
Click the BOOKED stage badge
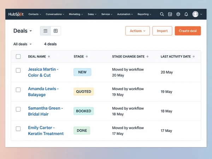(x=83, y=111)
